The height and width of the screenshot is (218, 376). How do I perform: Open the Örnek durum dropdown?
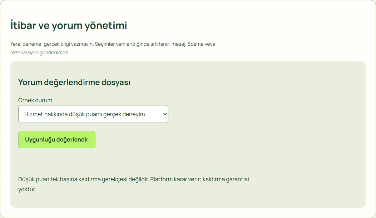(93, 114)
